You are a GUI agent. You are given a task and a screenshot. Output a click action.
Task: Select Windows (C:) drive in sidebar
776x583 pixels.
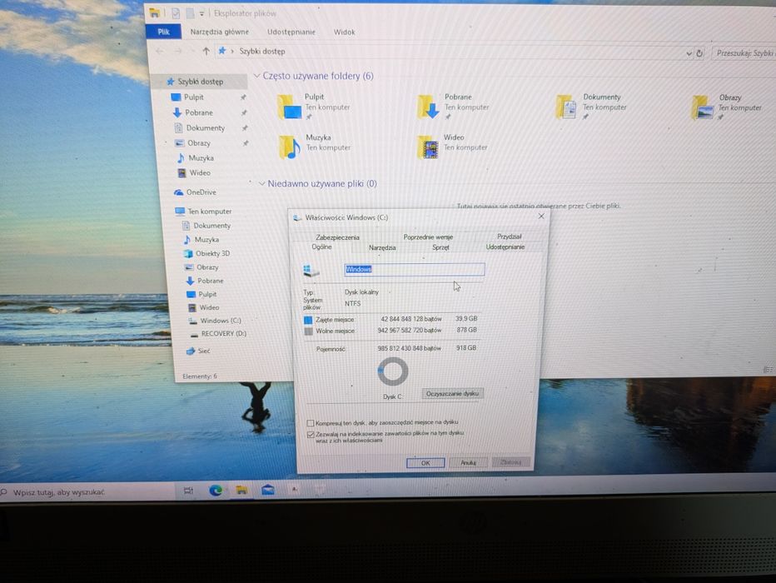221,321
